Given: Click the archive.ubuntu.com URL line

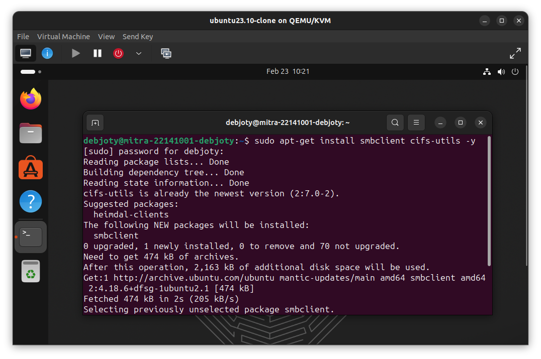Looking at the screenshot, I should pyautogui.click(x=284, y=278).
